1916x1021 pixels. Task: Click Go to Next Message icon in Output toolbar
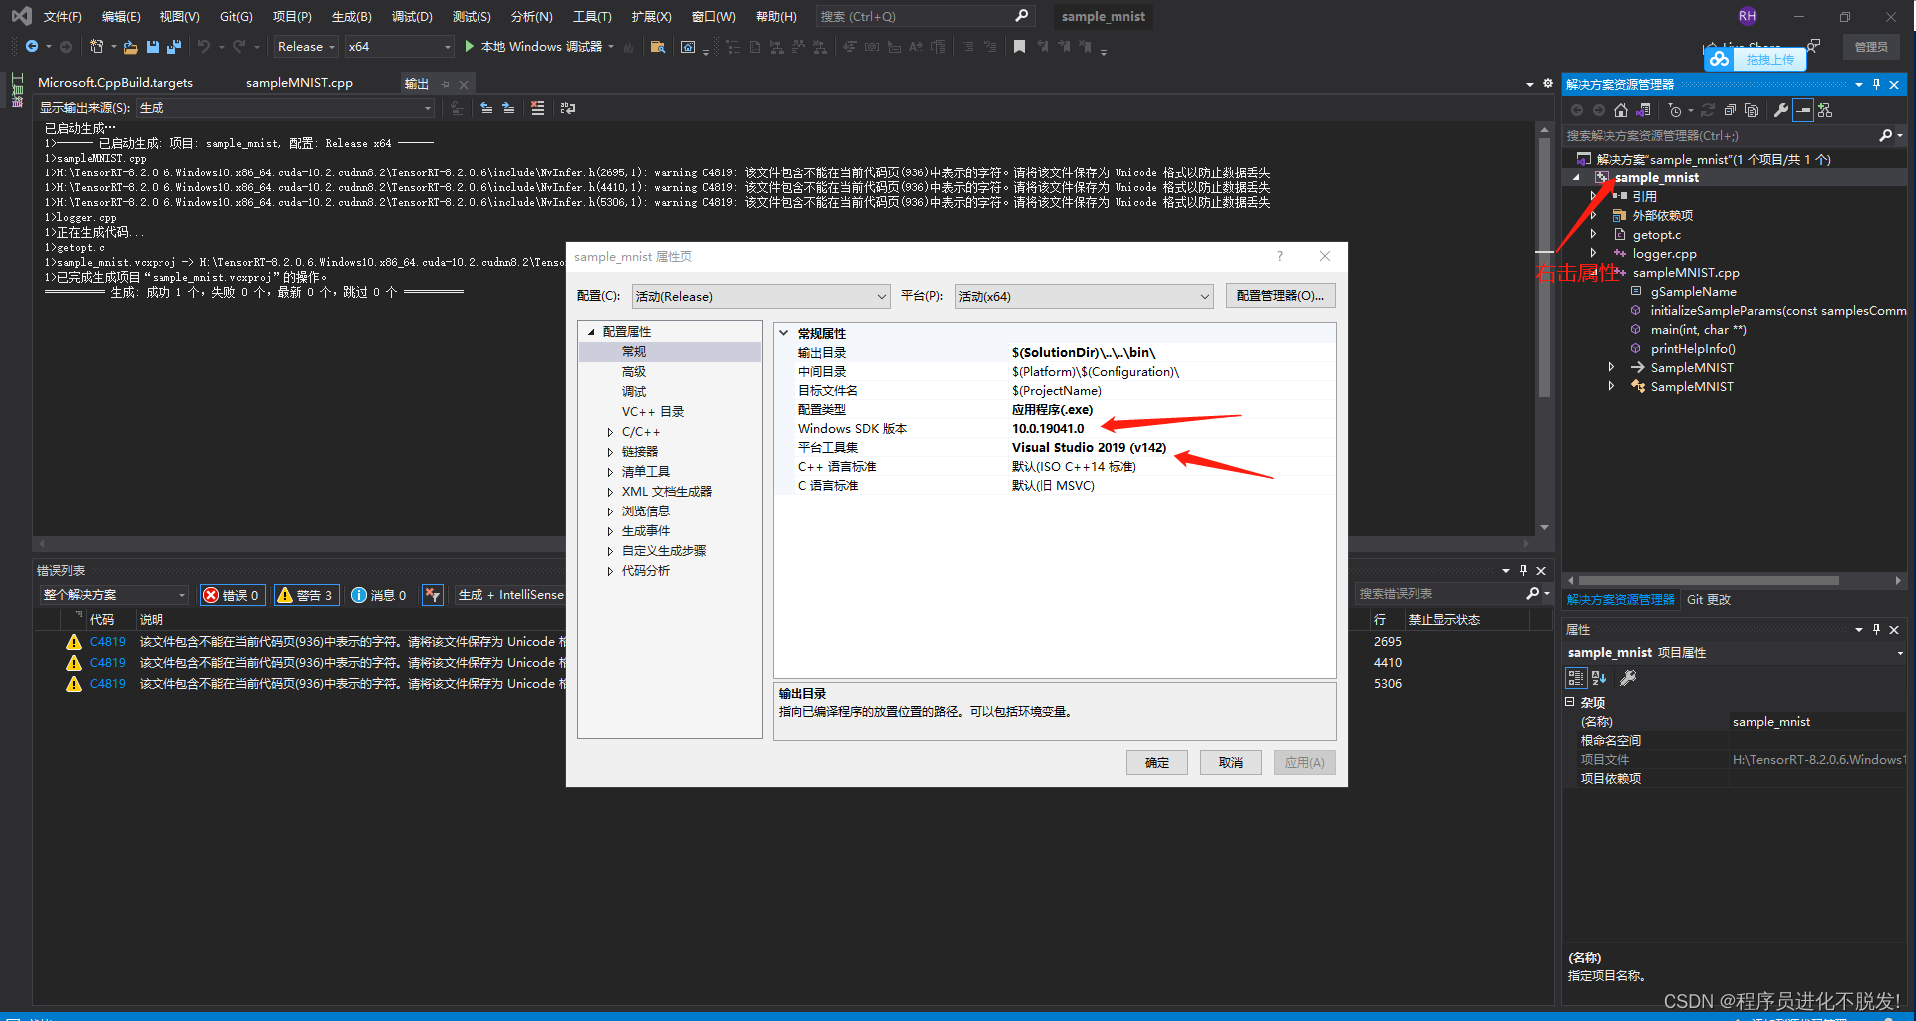pyautogui.click(x=508, y=108)
